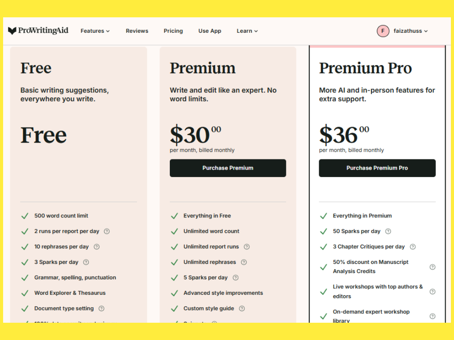Viewport: 454px width, 340px height.
Task: Open the faizathuss account dropdown
Action: tap(403, 31)
